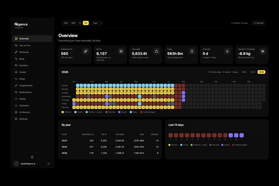Collapse the sidebar with the panel icon
This screenshot has height=186, width=279.
[x=32, y=157]
